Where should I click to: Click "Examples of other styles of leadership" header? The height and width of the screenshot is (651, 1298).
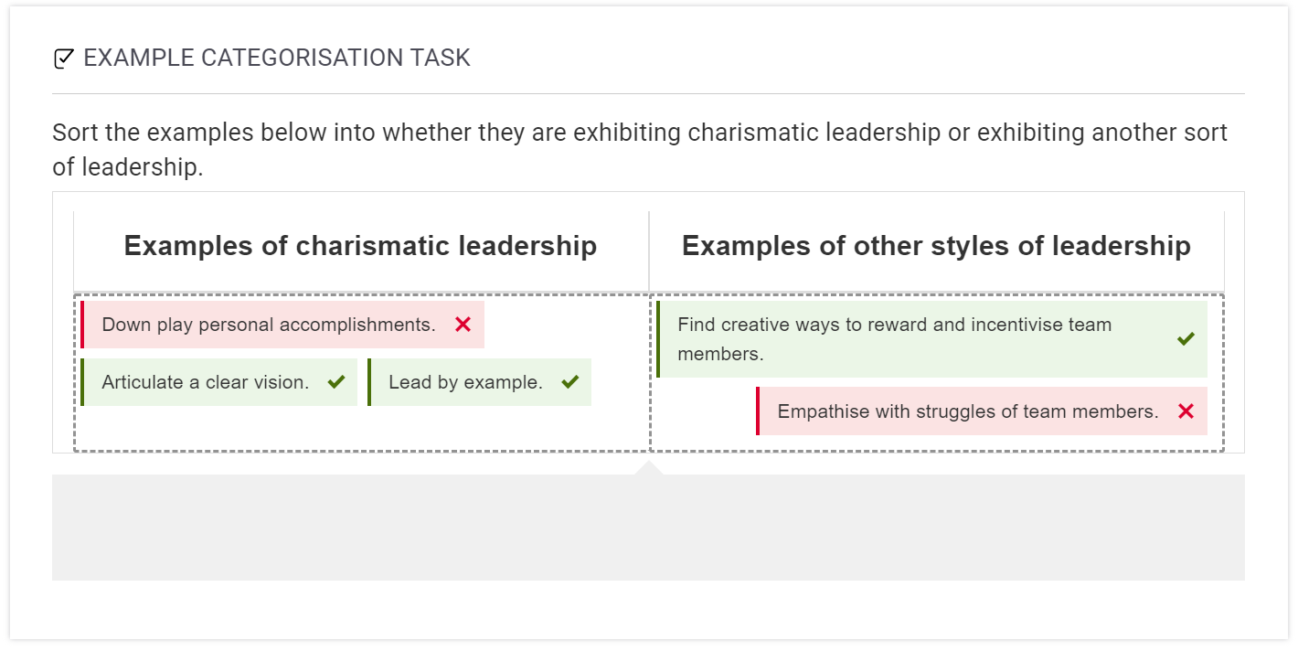(936, 246)
